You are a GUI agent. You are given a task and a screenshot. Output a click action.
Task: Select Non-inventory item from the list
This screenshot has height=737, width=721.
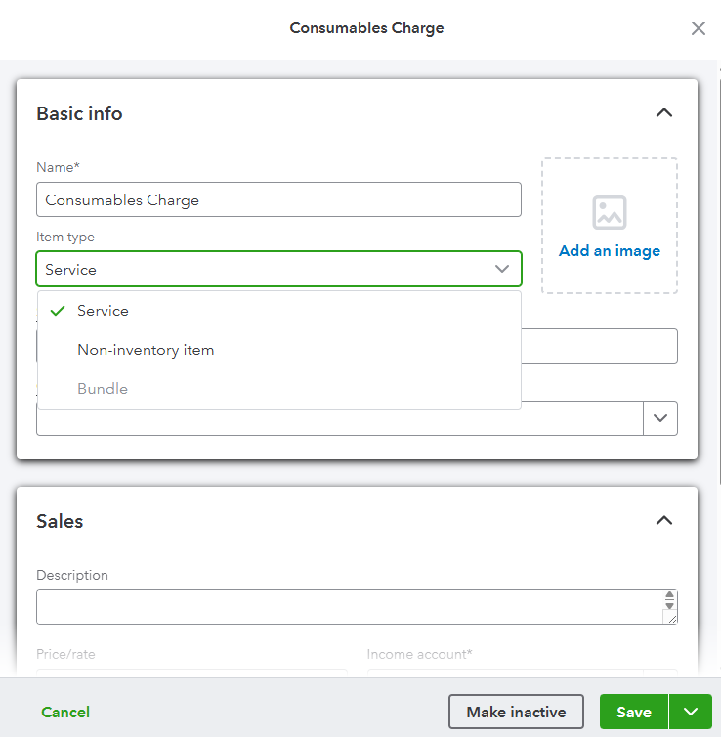tap(146, 350)
